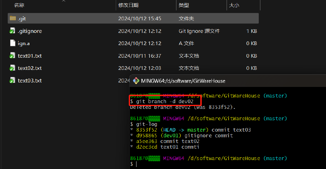Click the .gitignore file icon
Image resolution: width=326 pixels, height=169 pixels.
point(13,31)
